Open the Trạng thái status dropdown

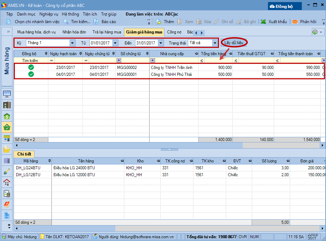coord(215,43)
